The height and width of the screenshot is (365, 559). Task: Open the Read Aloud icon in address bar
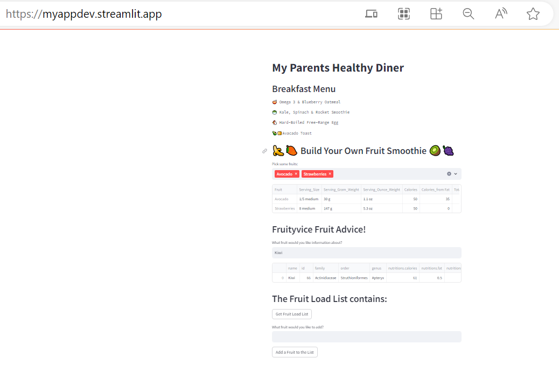501,14
